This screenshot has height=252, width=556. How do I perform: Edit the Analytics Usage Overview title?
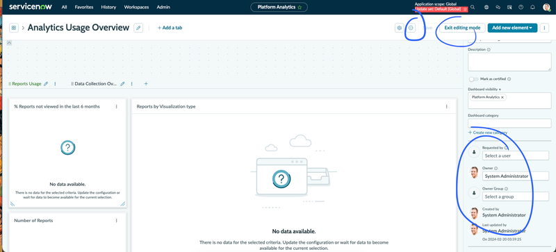click(138, 28)
